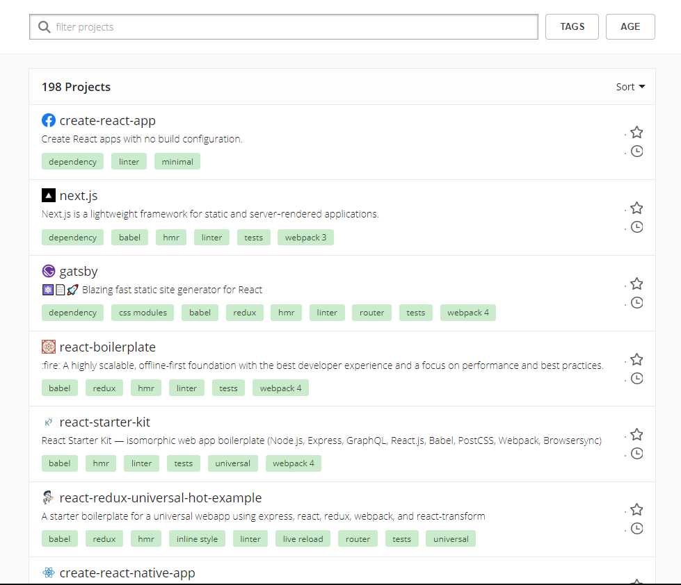Open the react-boilerplate project link
The image size is (681, 585).
click(107, 347)
